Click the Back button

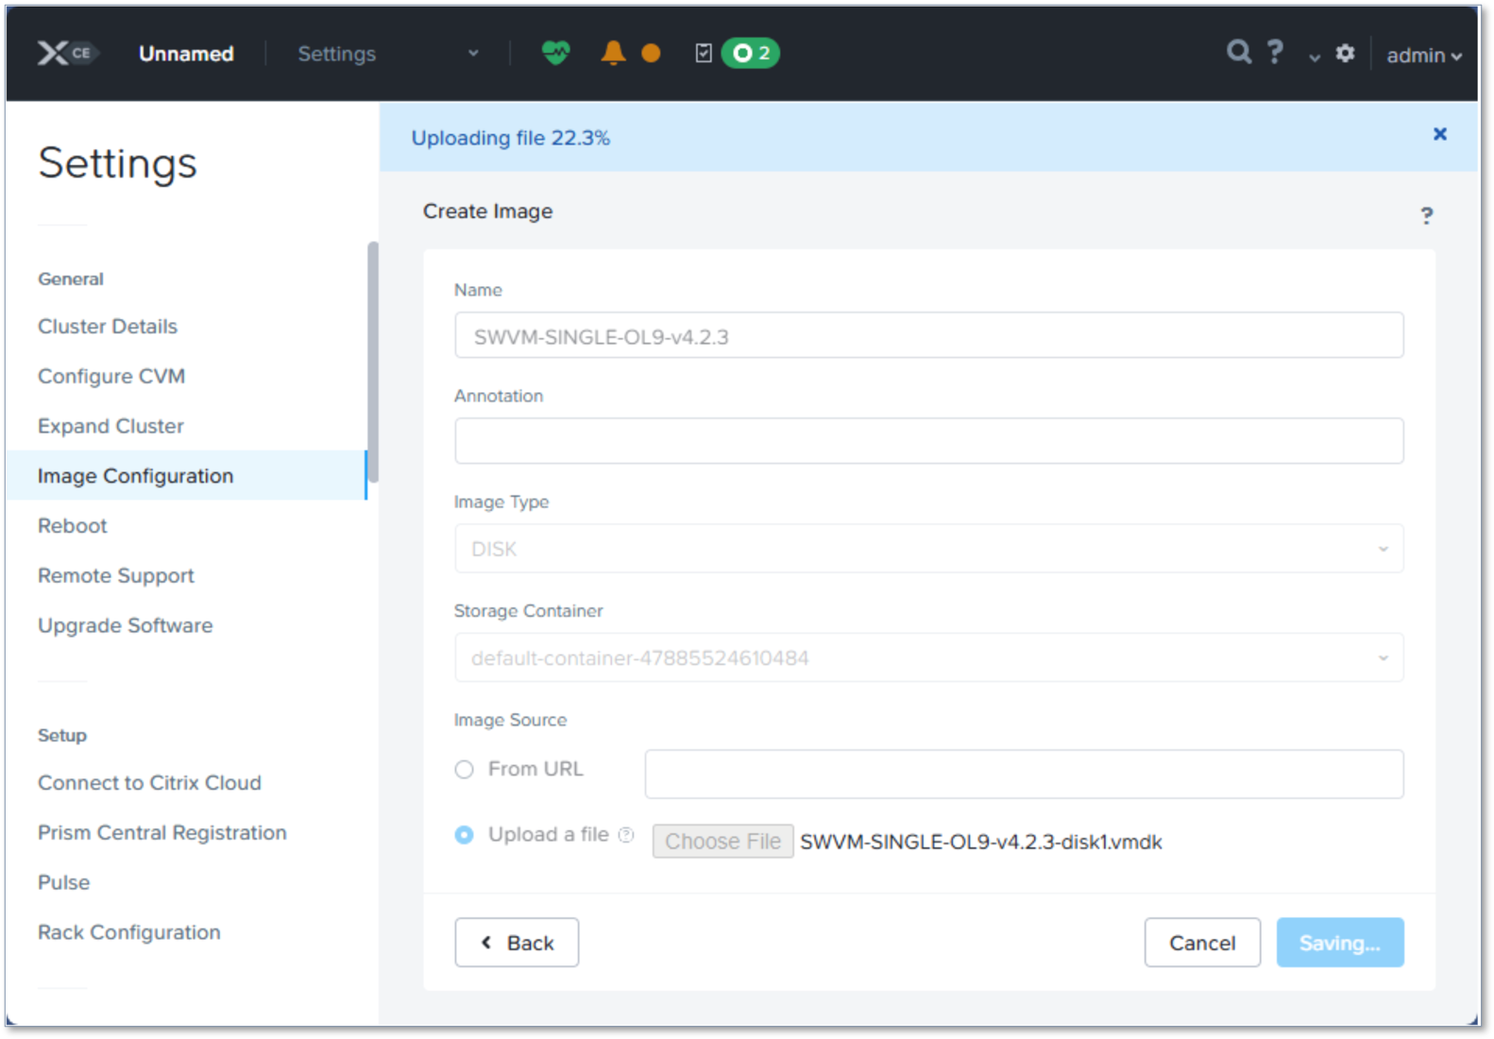pos(517,943)
